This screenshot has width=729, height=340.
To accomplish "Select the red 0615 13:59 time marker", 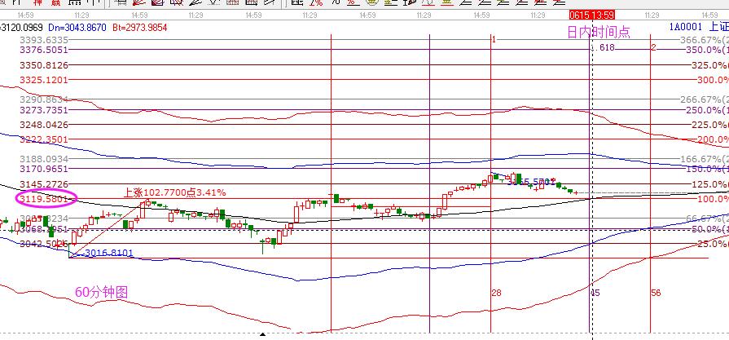I will click(591, 15).
